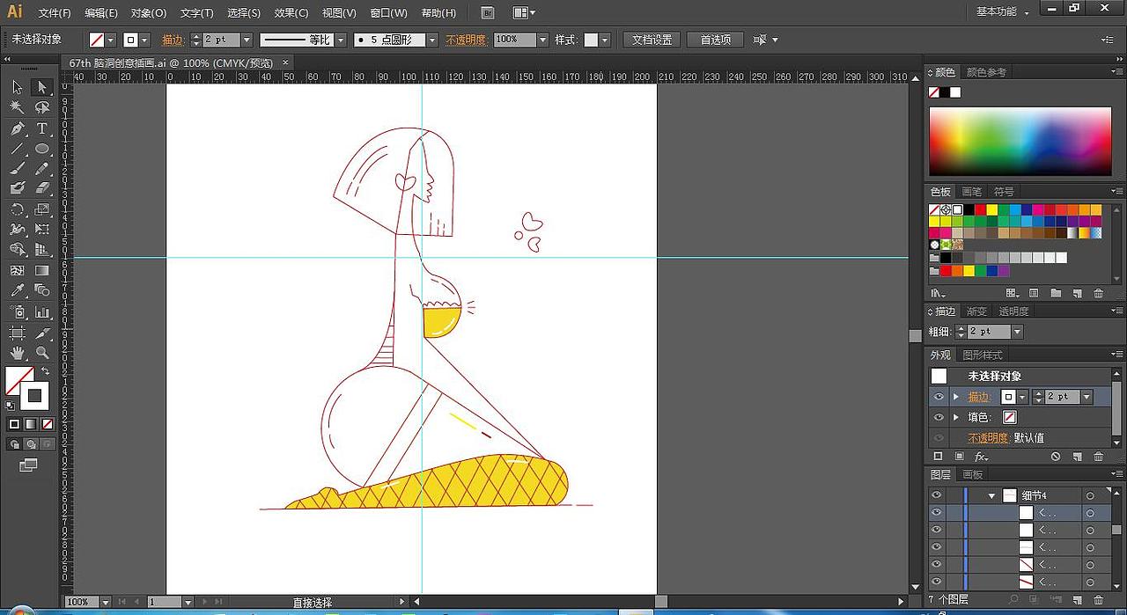The image size is (1127, 615).
Task: Enable Draw Normal mode
Action: tap(14, 444)
